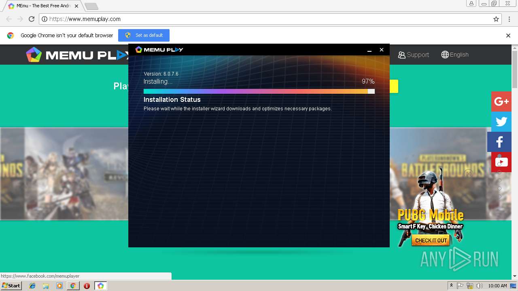Open Internet Explorer from the taskbar

(32, 286)
